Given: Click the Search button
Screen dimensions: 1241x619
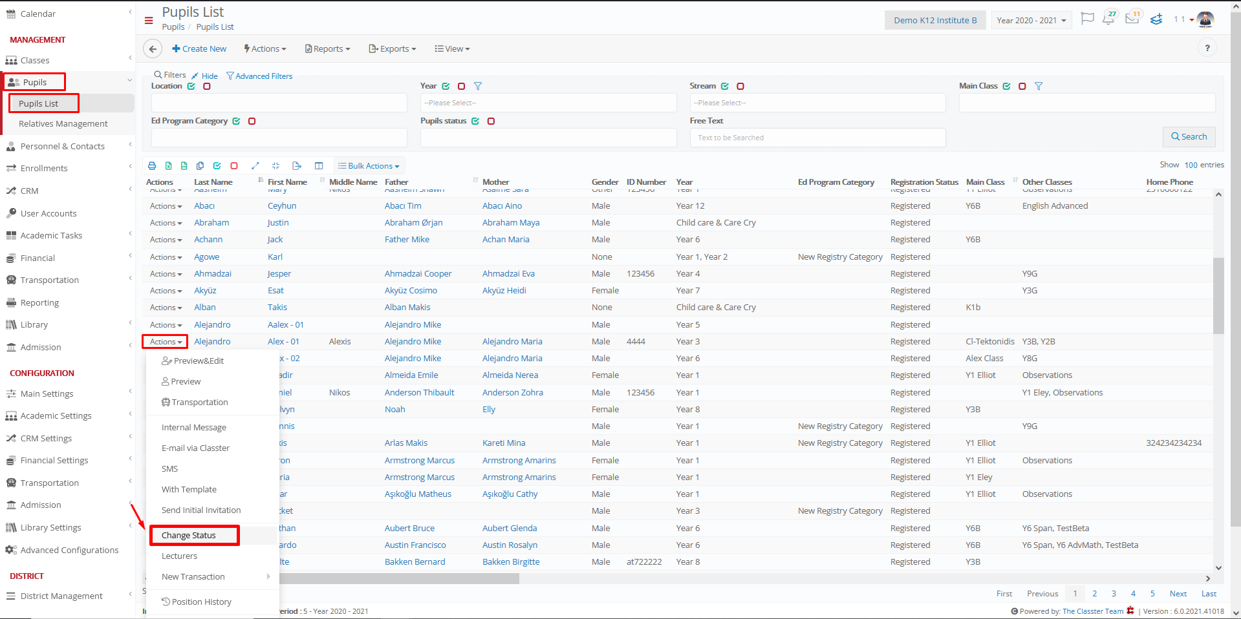Looking at the screenshot, I should (x=1189, y=136).
